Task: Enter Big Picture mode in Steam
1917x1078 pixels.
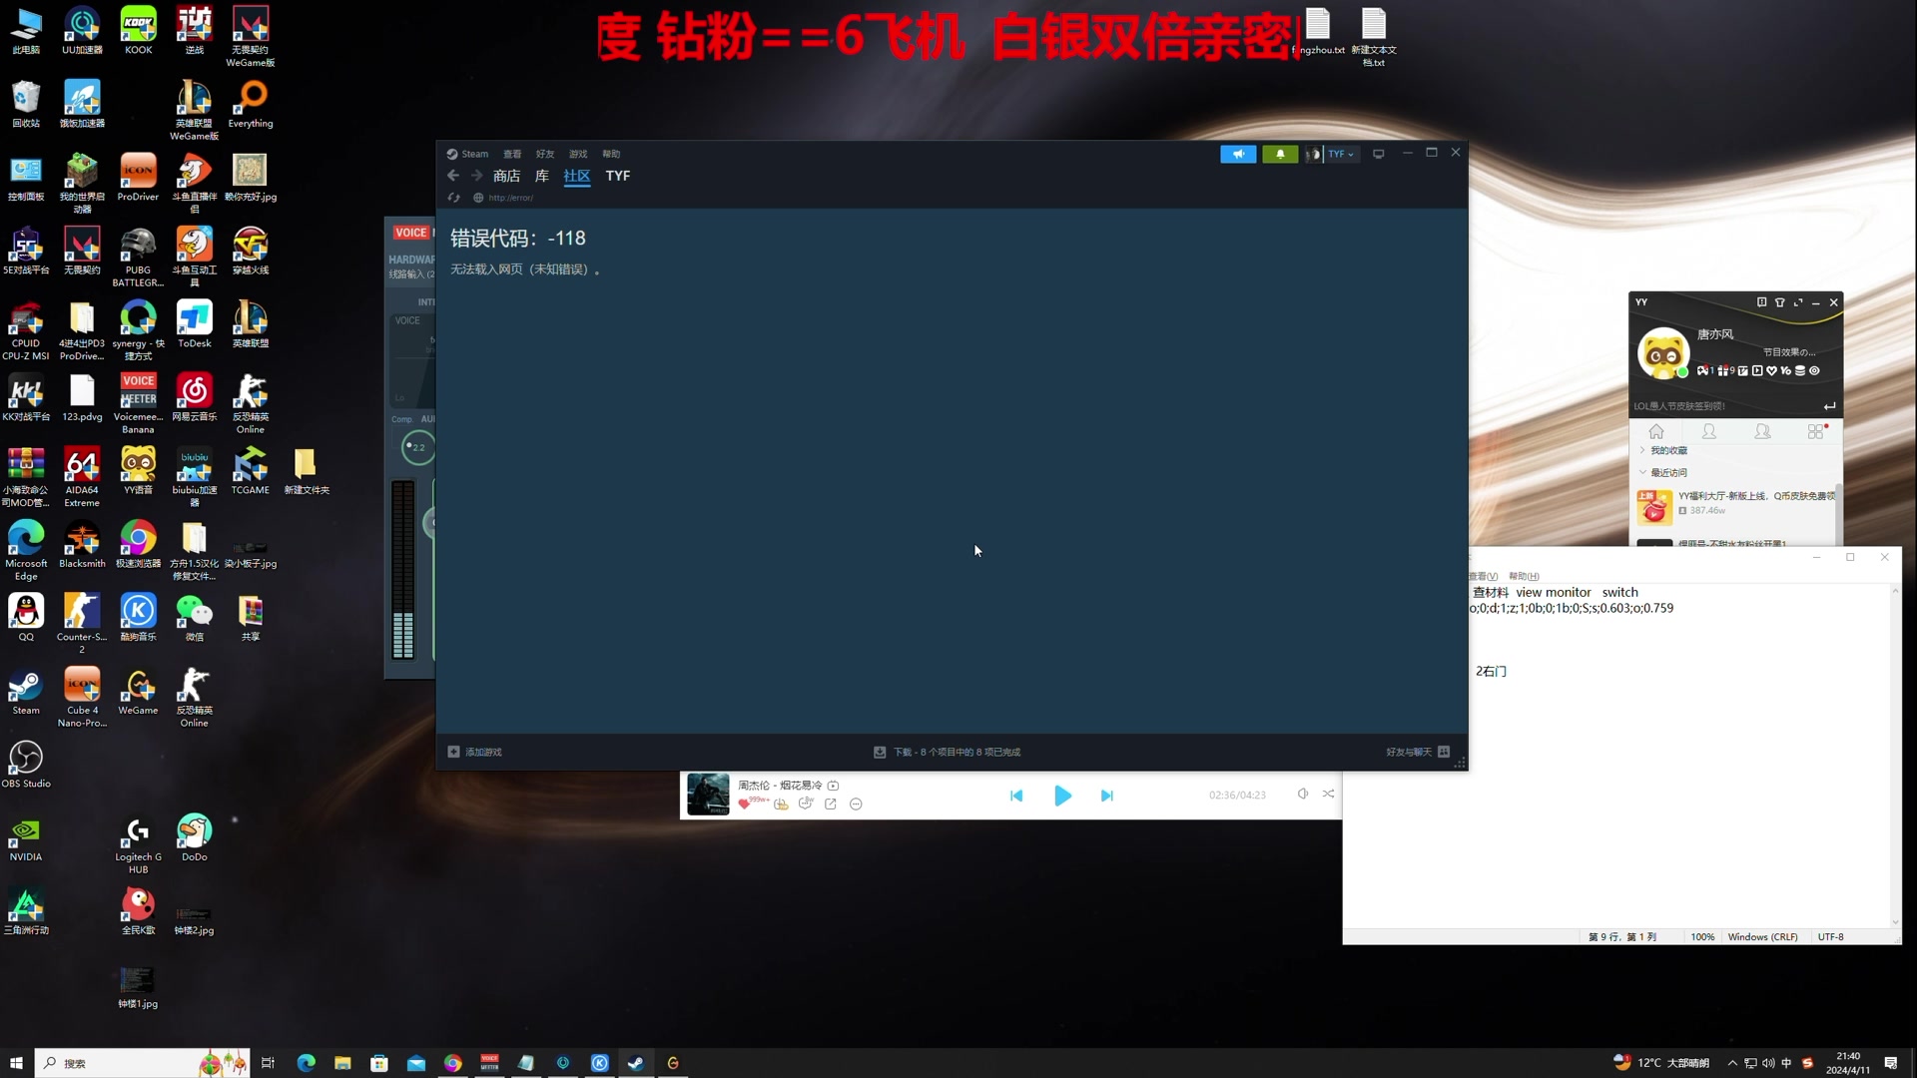Action: (x=1379, y=153)
